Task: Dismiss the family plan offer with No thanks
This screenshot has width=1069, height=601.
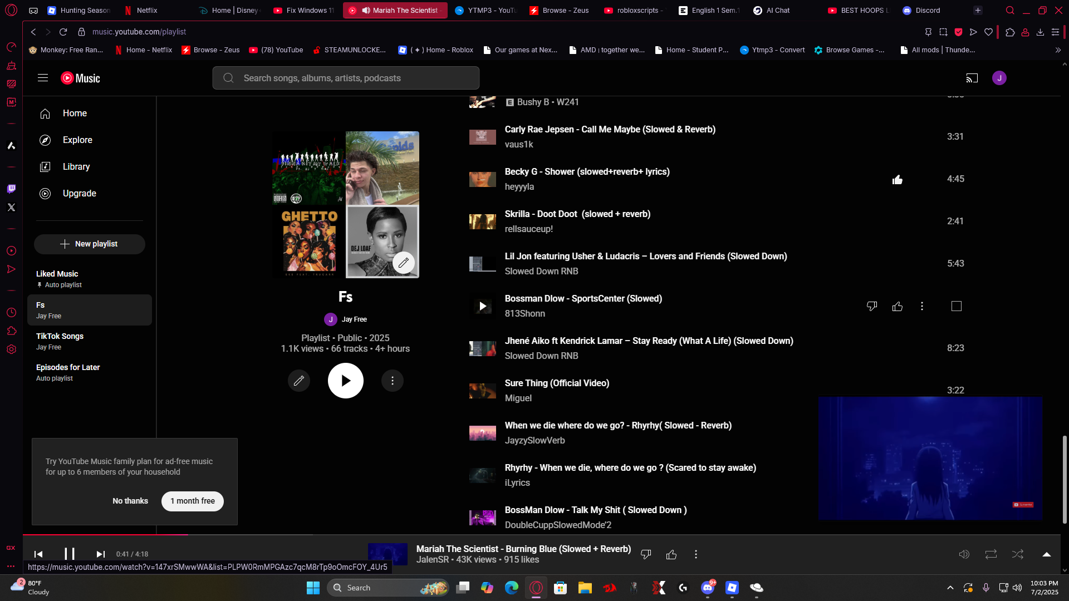Action: [x=130, y=501]
